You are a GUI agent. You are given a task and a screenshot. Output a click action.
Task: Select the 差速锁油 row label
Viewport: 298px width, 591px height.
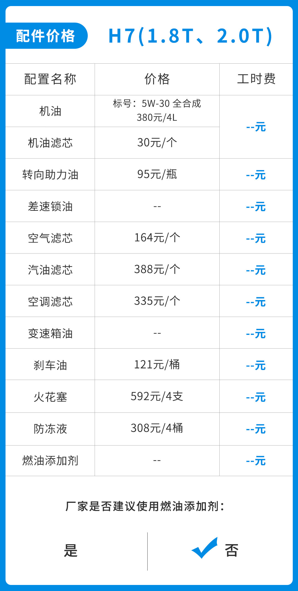point(50,206)
